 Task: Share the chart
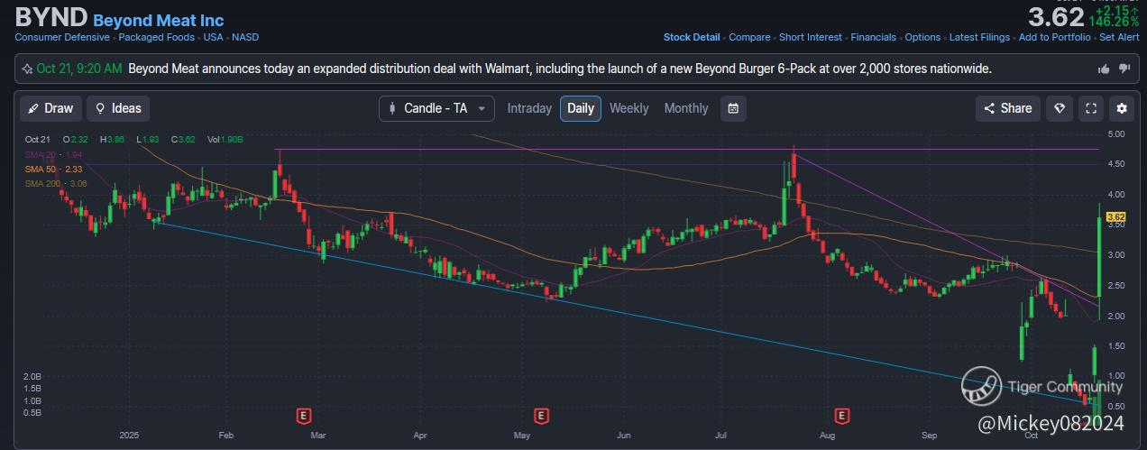(1008, 108)
